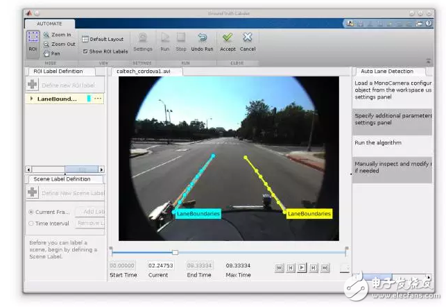Select the caltech_cordova1.avi video tab
Viewport: 446px width, 307px height.
click(141, 71)
